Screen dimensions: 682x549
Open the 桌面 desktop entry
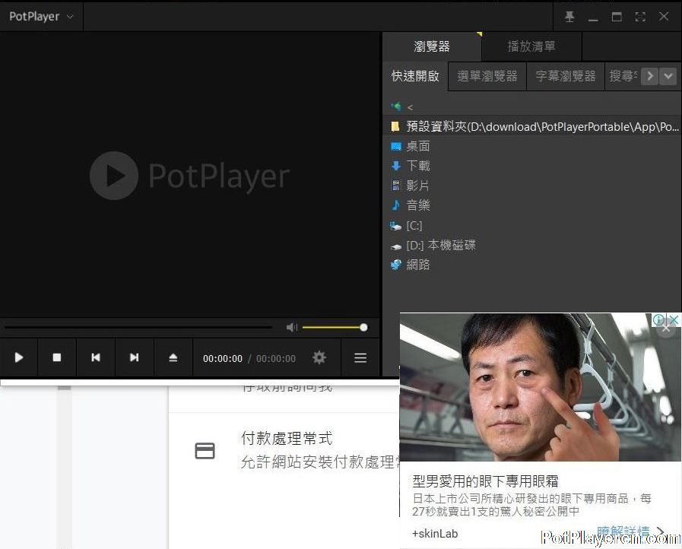coord(410,146)
